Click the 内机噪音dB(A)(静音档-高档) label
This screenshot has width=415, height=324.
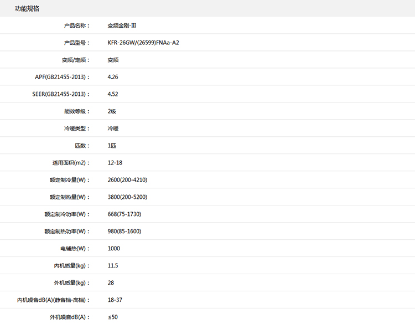54,300
